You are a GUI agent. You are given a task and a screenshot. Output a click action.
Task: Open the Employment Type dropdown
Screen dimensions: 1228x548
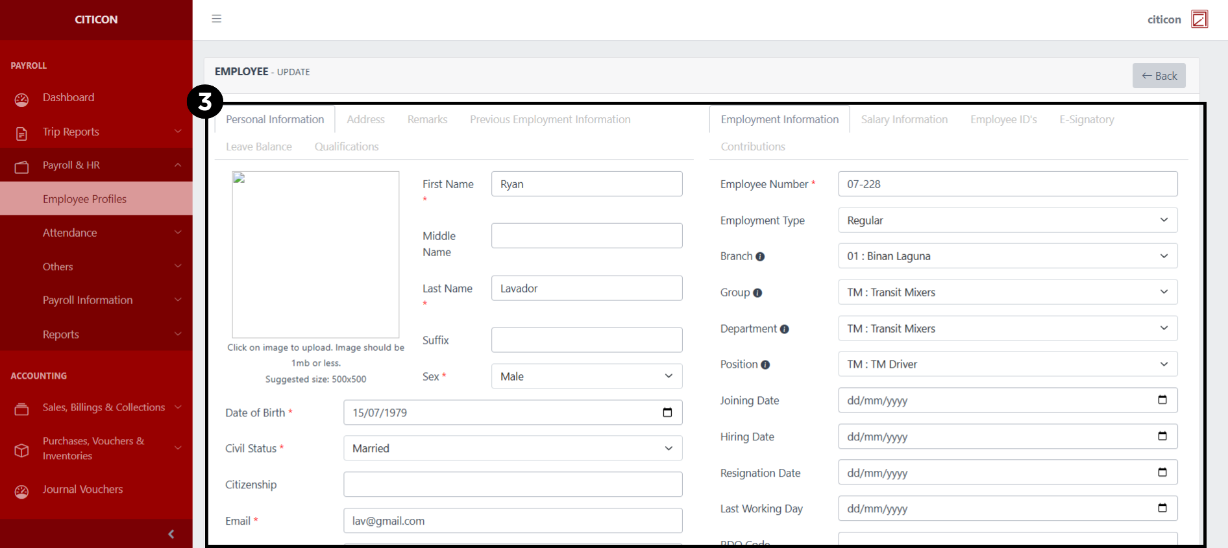point(1007,220)
